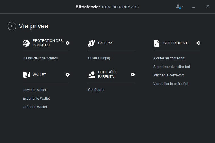This screenshot has height=143, width=215.
Task: Click the Contrôle parental icon
Action: coord(91,74)
